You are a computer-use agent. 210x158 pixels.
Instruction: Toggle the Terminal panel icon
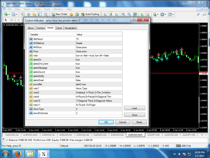pos(40,14)
